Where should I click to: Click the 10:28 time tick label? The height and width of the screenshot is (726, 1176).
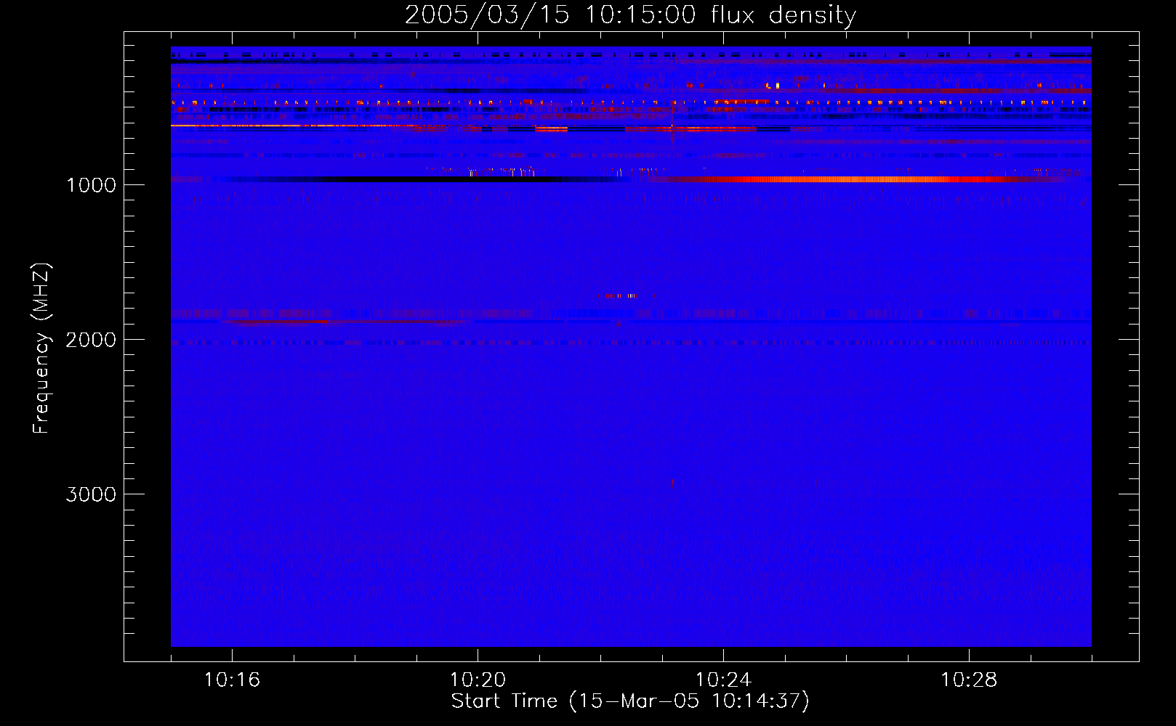pyautogui.click(x=969, y=680)
